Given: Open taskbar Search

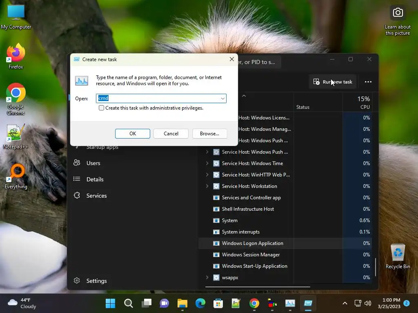Looking at the screenshot, I should click(x=129, y=303).
